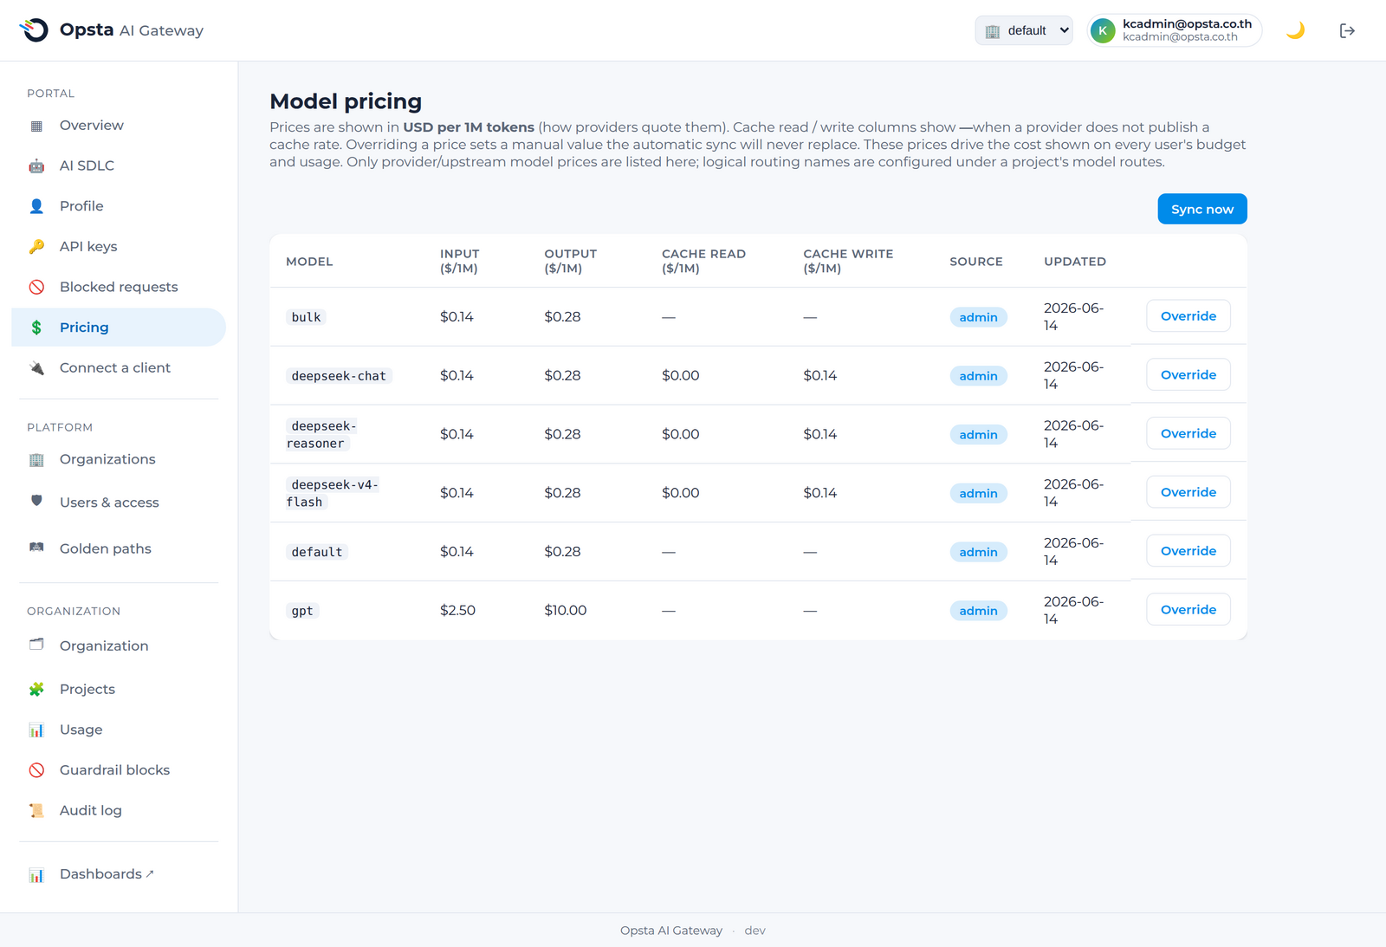Click the Model pricing heading
This screenshot has width=1386, height=947.
[x=346, y=101]
